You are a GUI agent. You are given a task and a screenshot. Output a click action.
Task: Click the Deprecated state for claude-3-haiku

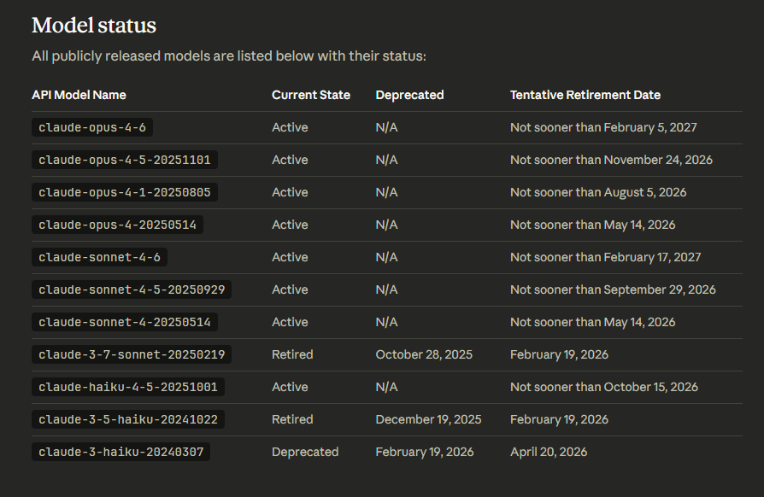305,452
